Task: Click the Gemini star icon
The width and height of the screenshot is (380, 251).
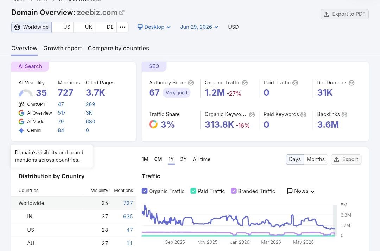Action: [x=21, y=130]
